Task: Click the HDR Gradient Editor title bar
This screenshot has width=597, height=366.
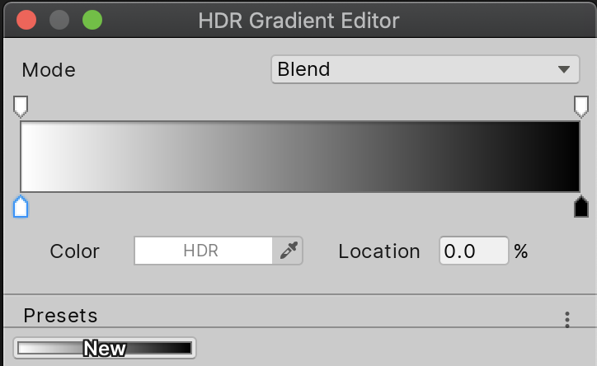Action: [298, 20]
